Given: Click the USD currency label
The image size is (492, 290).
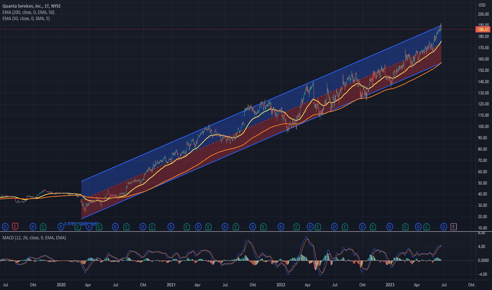Looking at the screenshot, I should click(482, 5).
